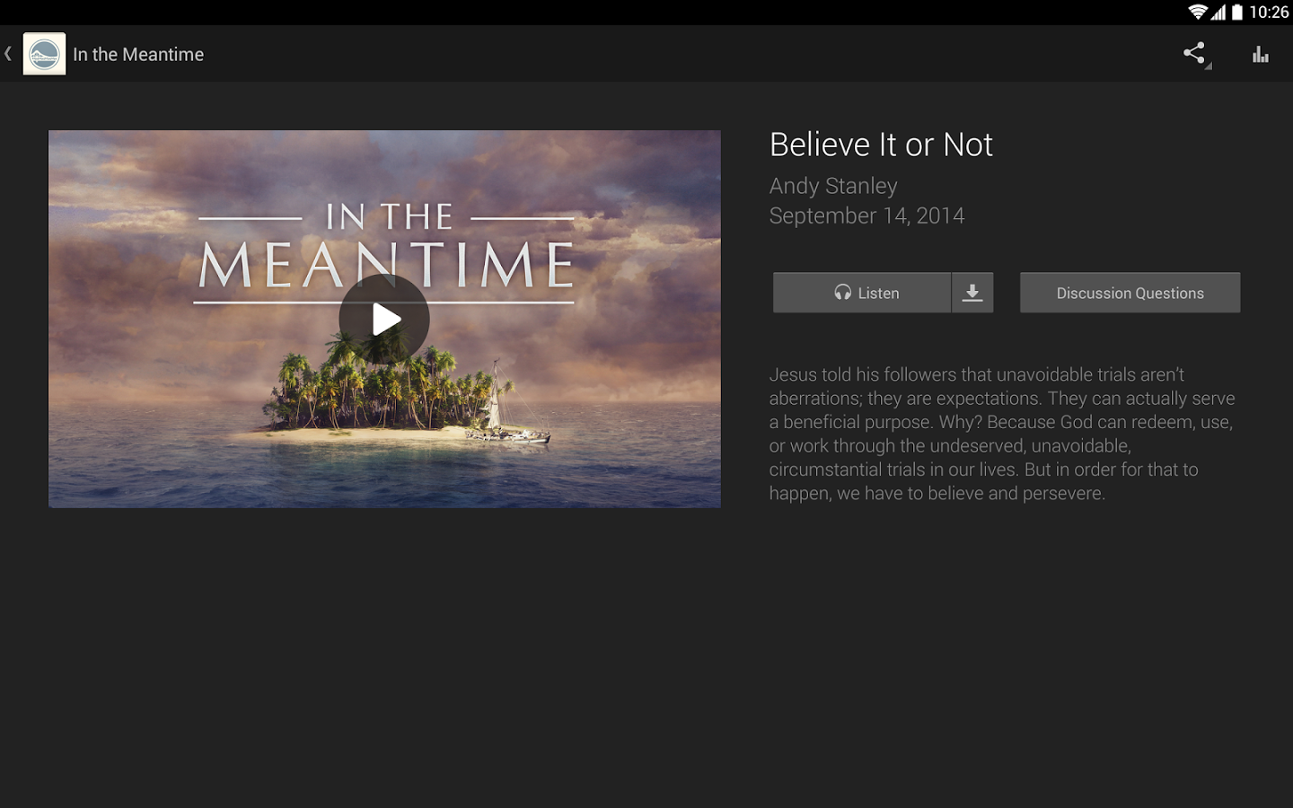The image size is (1293, 808).
Task: Check the Wi-Fi status icon
Action: [1198, 12]
